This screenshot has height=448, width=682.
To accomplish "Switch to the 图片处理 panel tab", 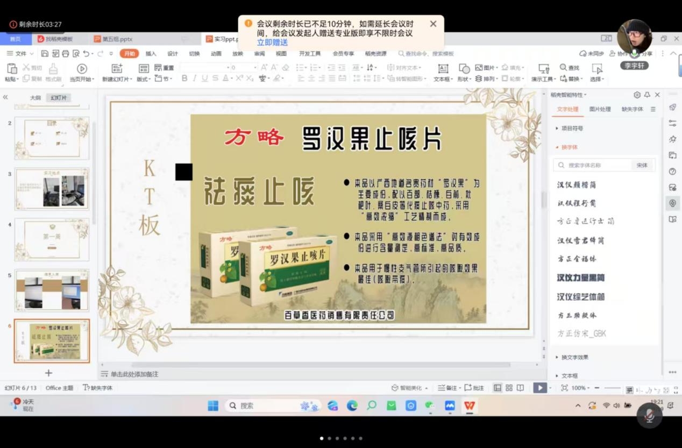I will 600,109.
